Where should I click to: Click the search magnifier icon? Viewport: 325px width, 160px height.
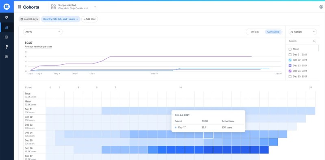(x=314, y=41)
